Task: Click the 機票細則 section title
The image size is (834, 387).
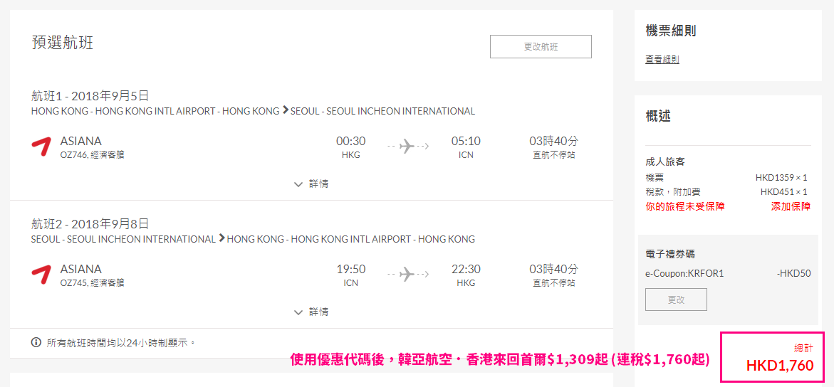Action: [x=671, y=31]
